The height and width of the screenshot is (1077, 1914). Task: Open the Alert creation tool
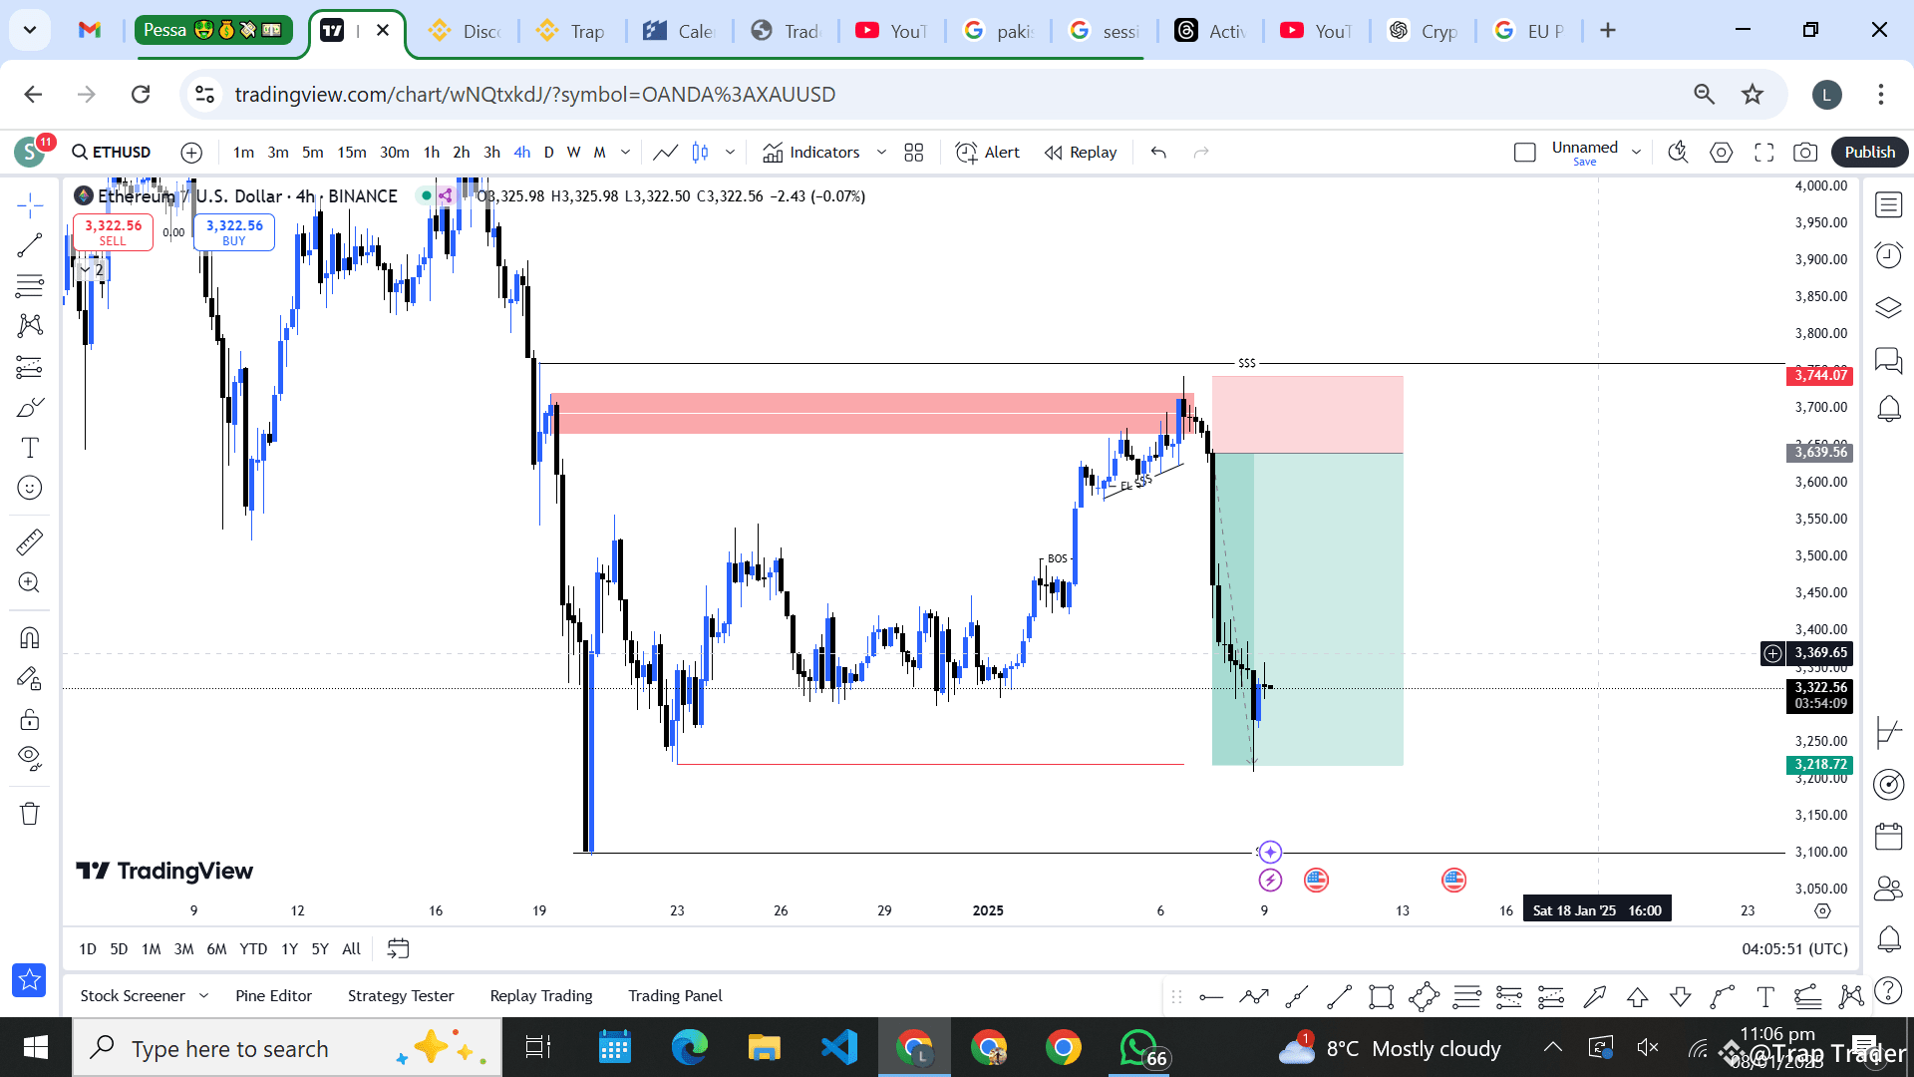click(987, 152)
